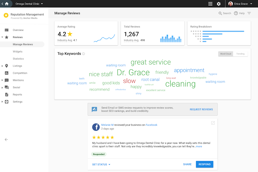Expand the Listings section arrow
This screenshot has width=258, height=172.
[x=2, y=66]
